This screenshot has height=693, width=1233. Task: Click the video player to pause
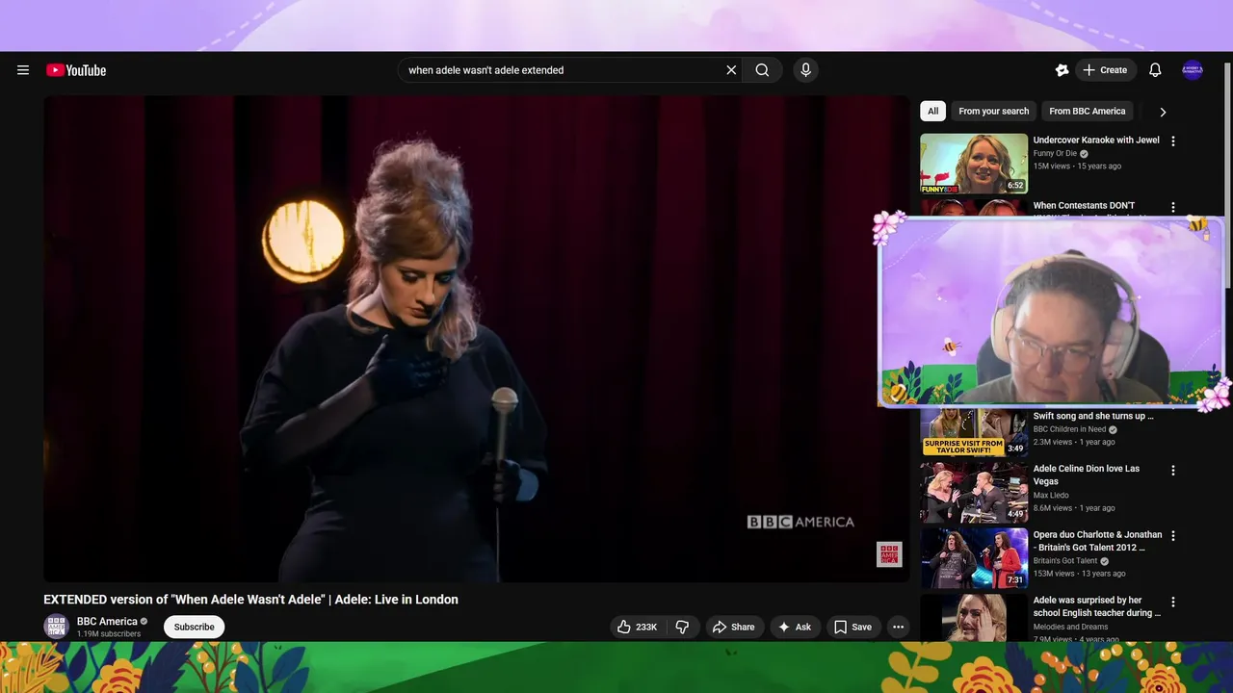[x=476, y=339]
